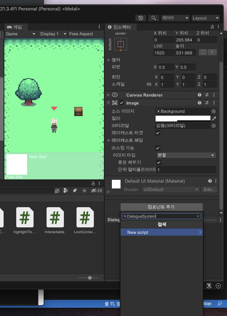Toggle blueprint mode button in Rect Transform
Image resolution: width=227 pixels, height=316 pixels.
click(203, 52)
